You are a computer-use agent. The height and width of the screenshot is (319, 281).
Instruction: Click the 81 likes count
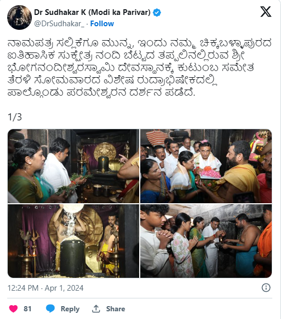27,309
